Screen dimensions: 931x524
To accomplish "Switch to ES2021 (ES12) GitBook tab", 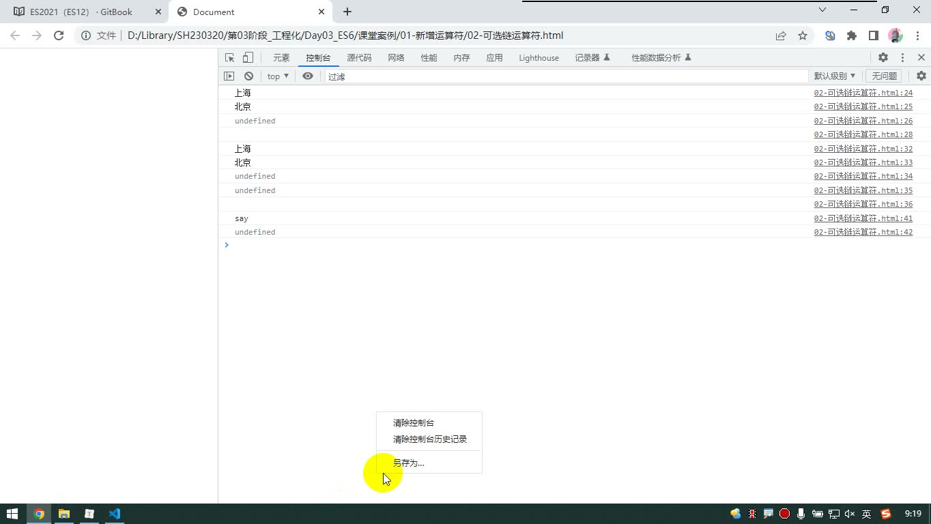I will (x=81, y=12).
